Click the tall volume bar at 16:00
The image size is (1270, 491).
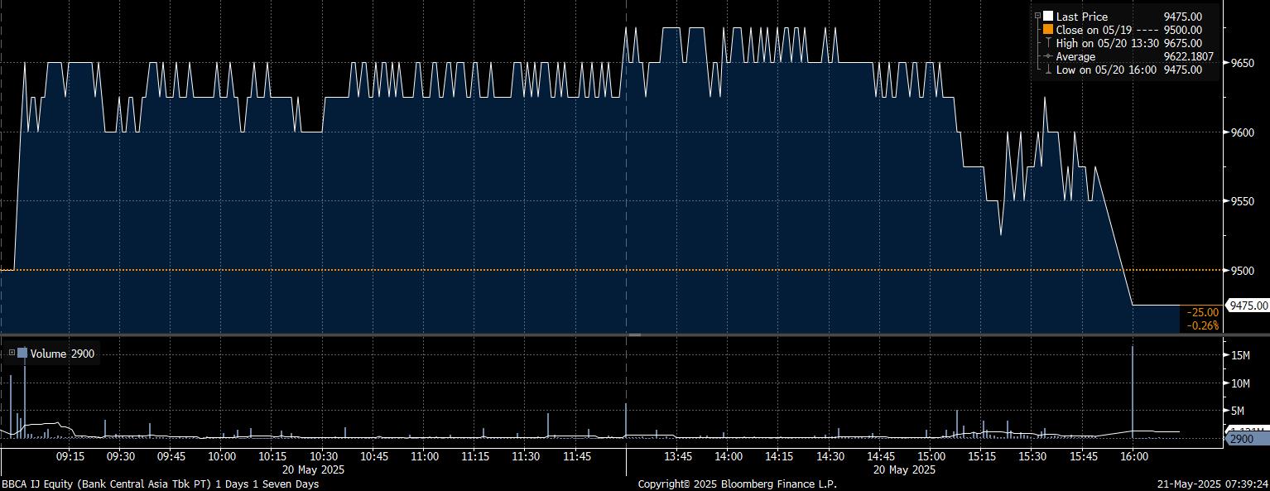coord(1133,391)
